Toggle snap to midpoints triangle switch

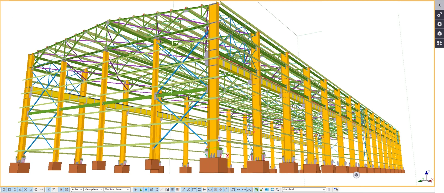[20, 189]
